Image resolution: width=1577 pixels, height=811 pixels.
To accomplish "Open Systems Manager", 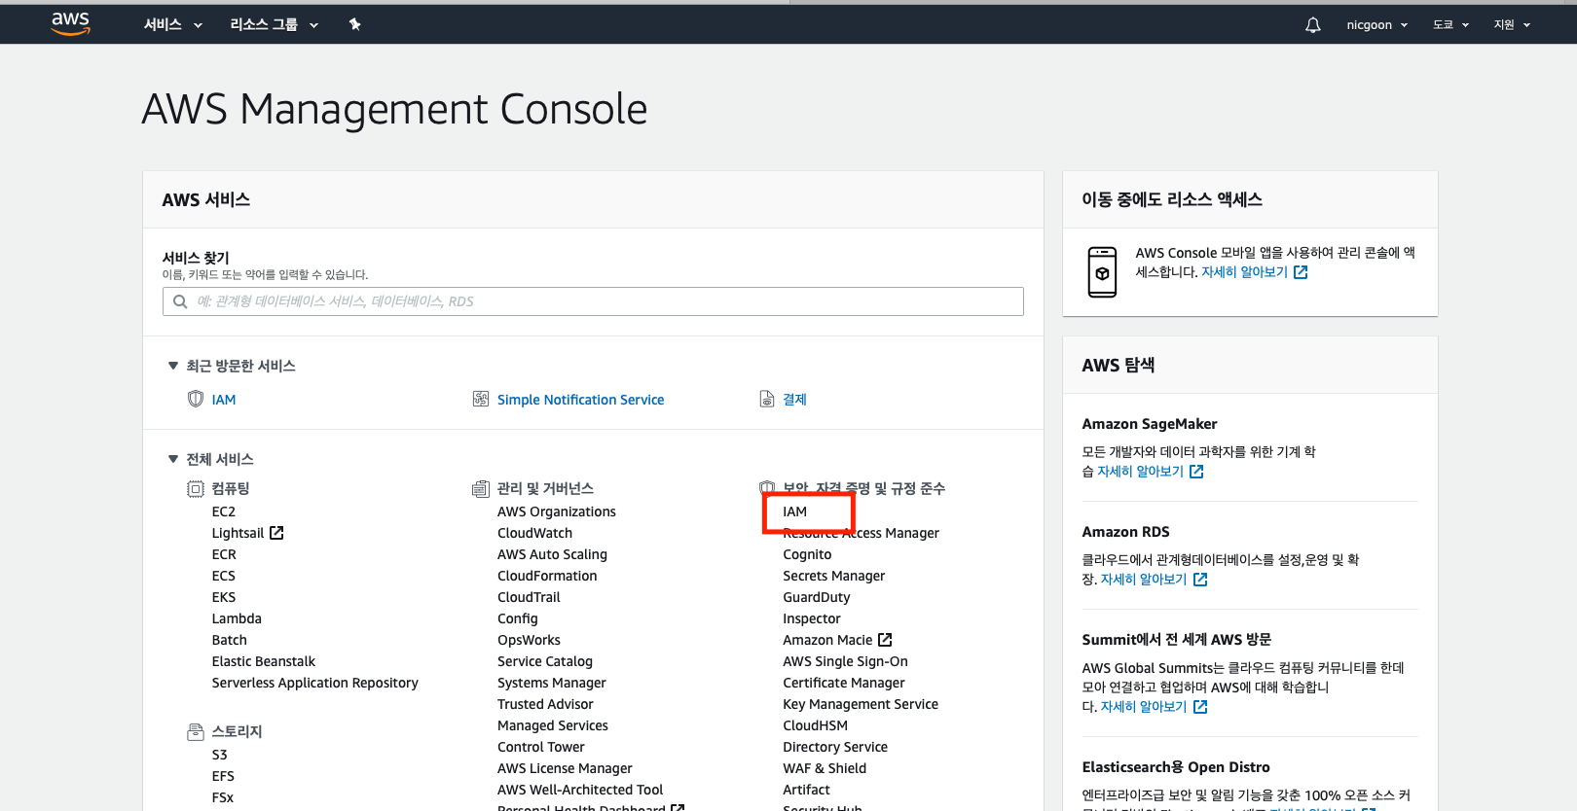I will (552, 683).
